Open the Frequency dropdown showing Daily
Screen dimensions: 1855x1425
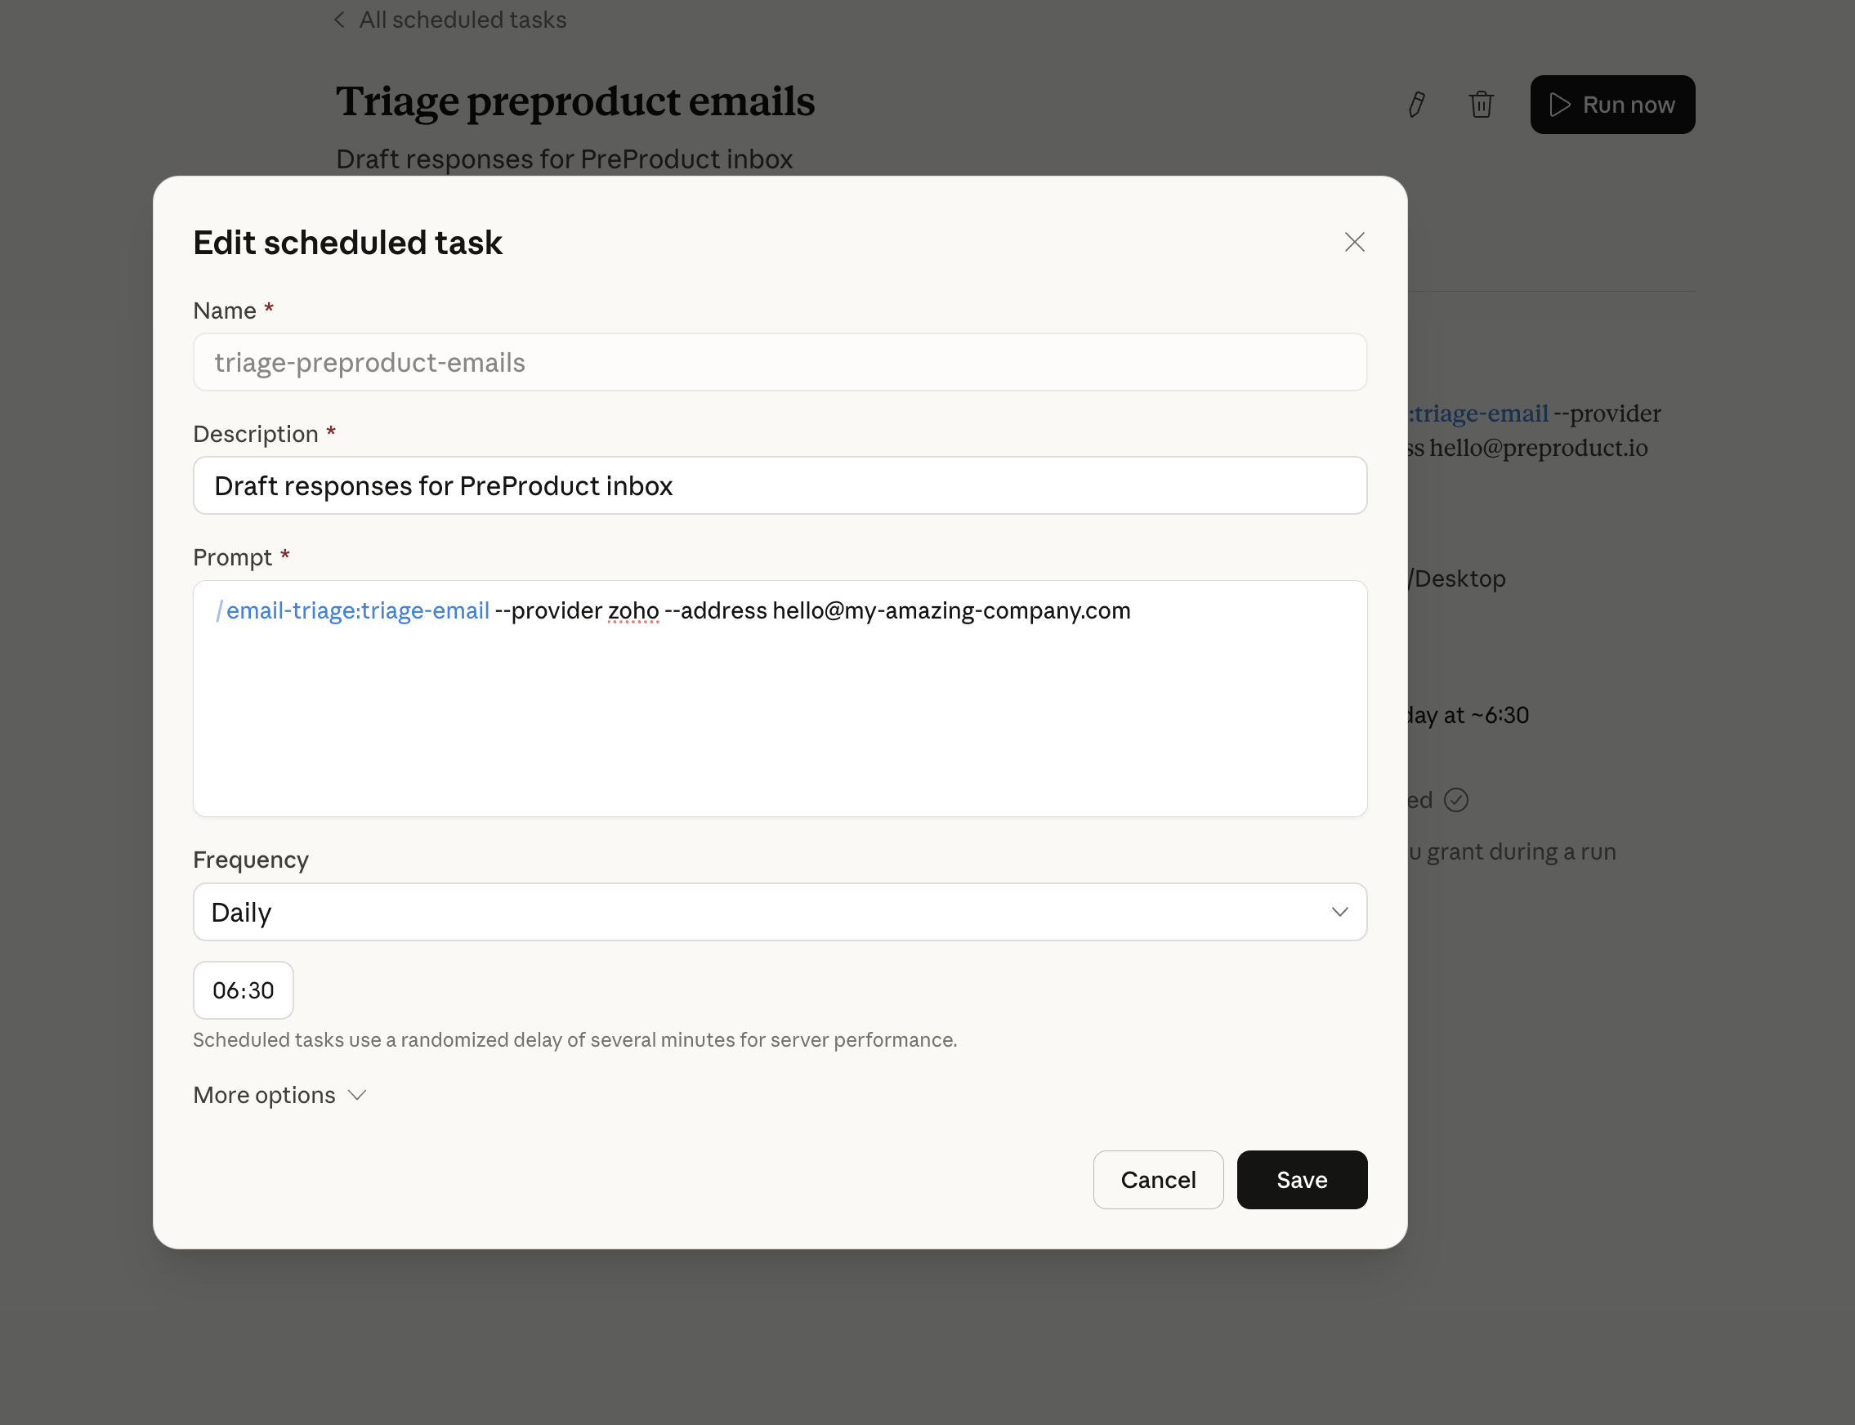coord(779,912)
